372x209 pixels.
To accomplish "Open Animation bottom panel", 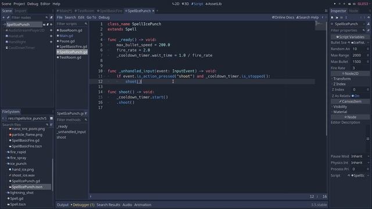I will coord(142,205).
